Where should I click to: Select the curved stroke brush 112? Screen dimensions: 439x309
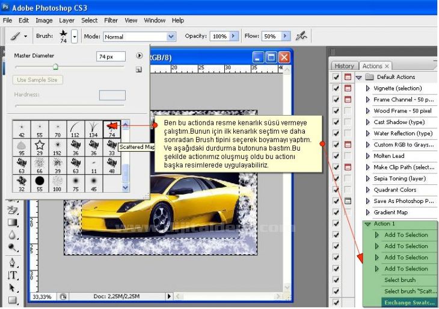(x=75, y=130)
